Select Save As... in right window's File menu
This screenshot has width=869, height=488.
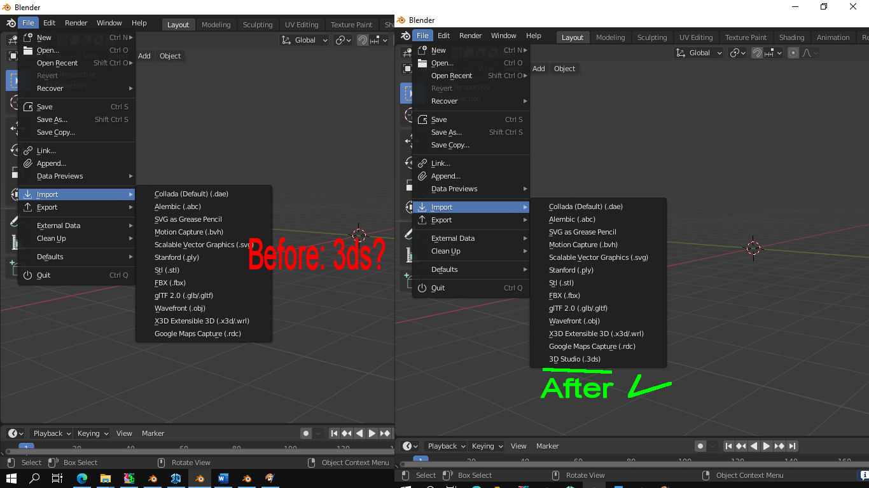click(471, 132)
